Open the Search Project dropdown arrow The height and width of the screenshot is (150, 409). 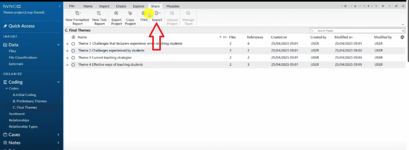pyautogui.click(x=403, y=31)
